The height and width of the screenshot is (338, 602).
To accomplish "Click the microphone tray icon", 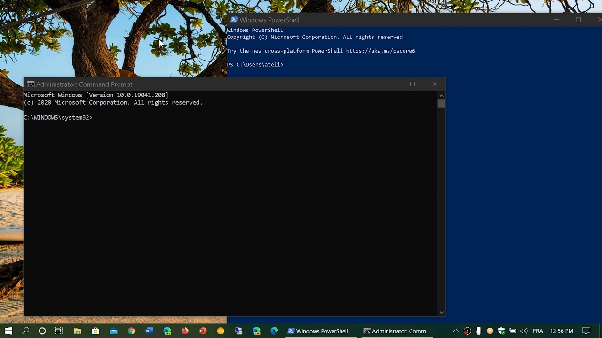I will (x=479, y=331).
